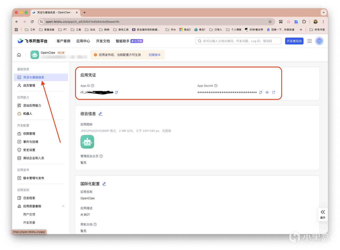The width and height of the screenshot is (340, 250).
Task: Copy the App ID value
Action: (116, 92)
